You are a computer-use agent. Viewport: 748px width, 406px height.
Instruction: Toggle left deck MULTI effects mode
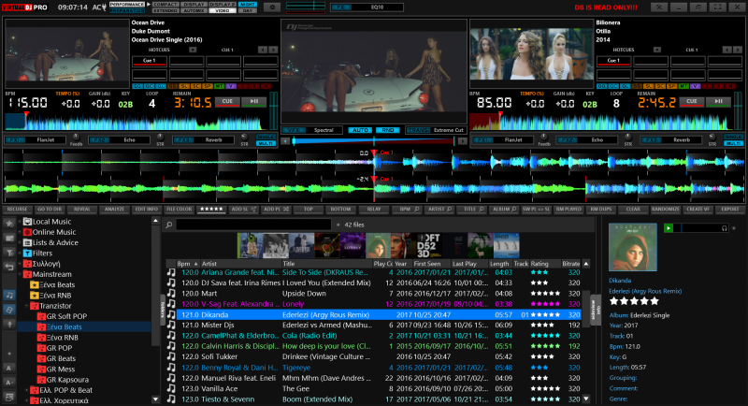(x=266, y=143)
